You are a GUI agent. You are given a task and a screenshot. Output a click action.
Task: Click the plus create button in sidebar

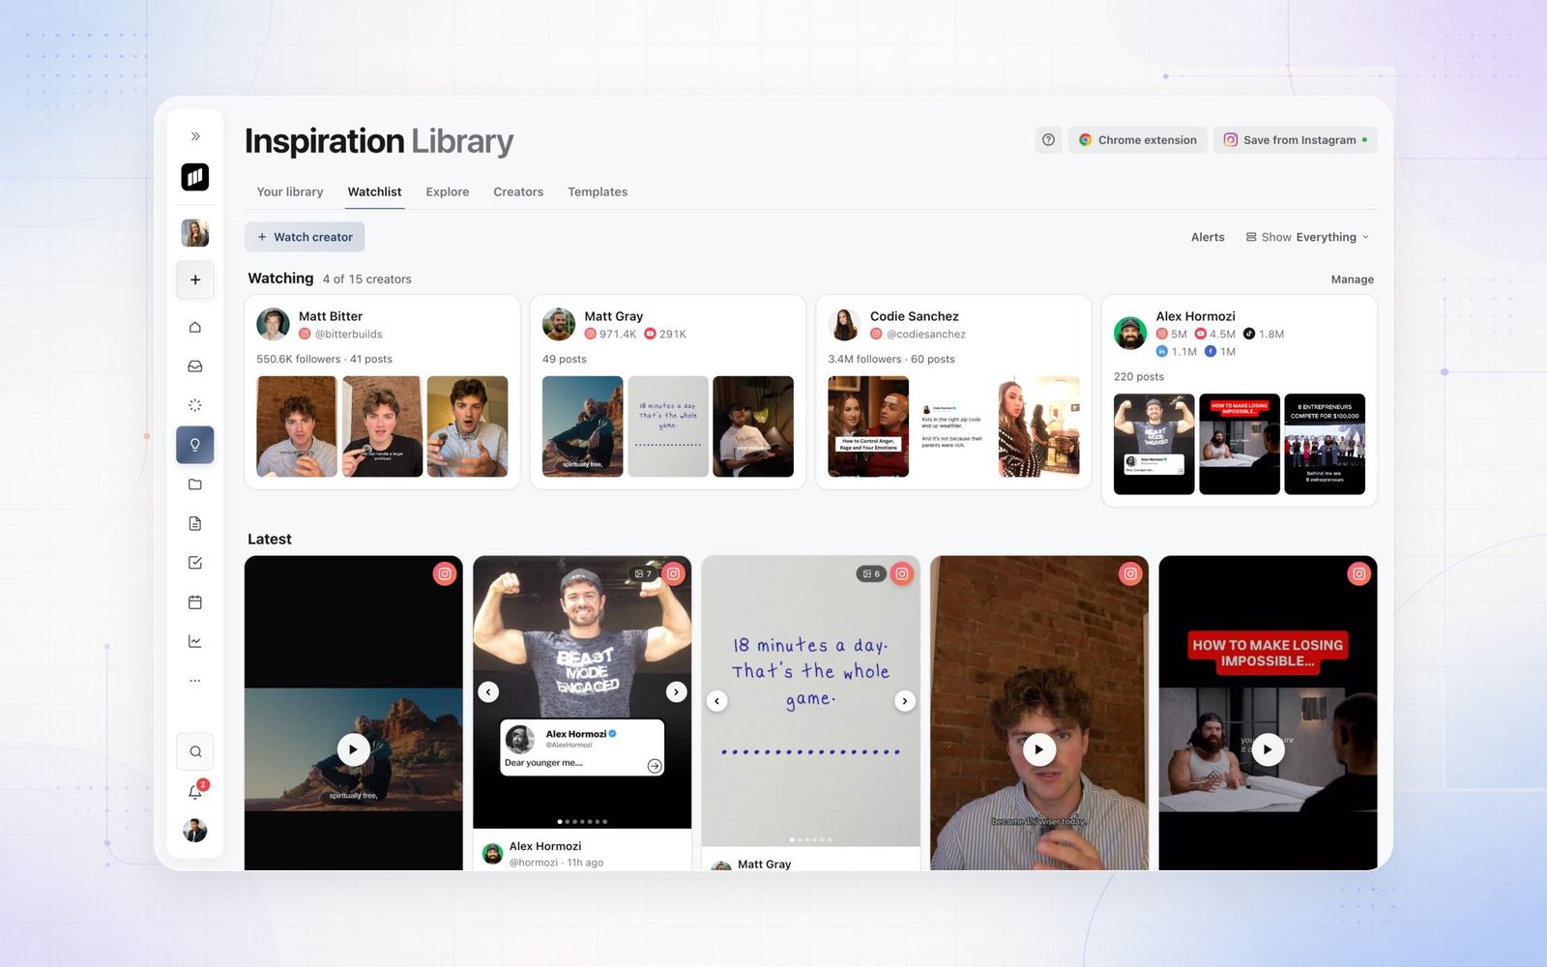coord(195,279)
